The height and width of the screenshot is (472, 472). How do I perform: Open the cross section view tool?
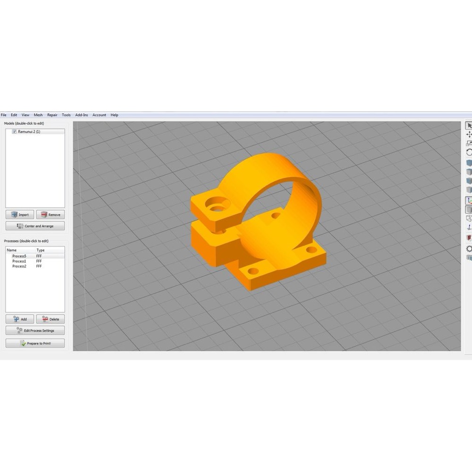[469, 238]
